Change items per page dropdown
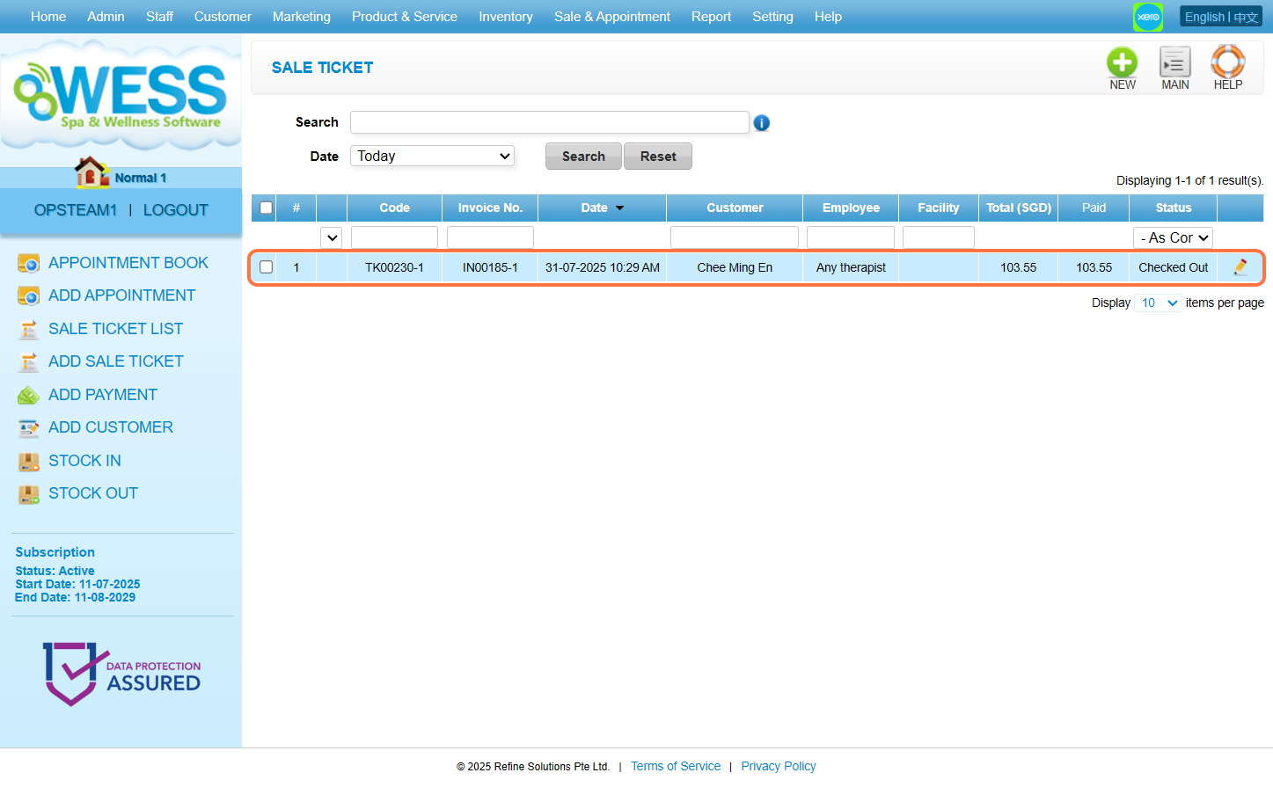The height and width of the screenshot is (802, 1273). click(x=1158, y=303)
